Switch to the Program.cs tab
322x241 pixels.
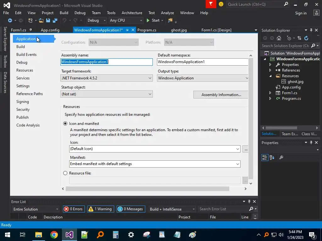tap(147, 30)
